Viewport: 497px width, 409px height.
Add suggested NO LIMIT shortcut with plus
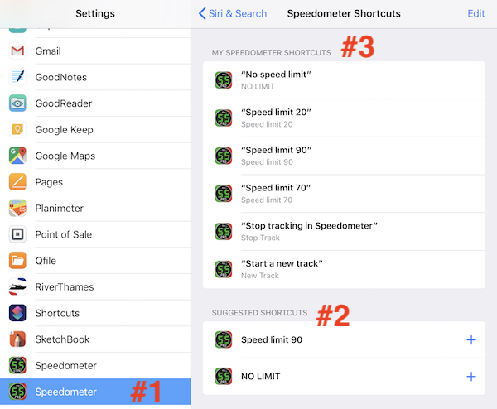click(x=471, y=377)
